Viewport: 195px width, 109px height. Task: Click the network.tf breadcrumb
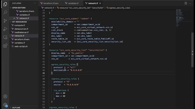click(x=49, y=8)
